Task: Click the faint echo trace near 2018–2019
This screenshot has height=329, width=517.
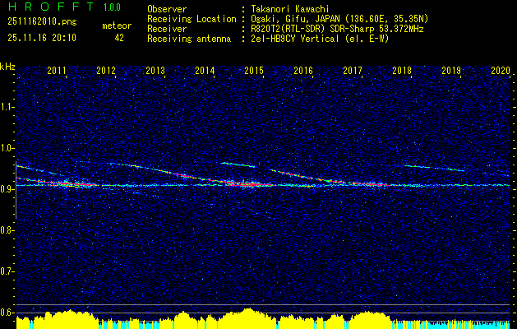Action: click(x=436, y=168)
